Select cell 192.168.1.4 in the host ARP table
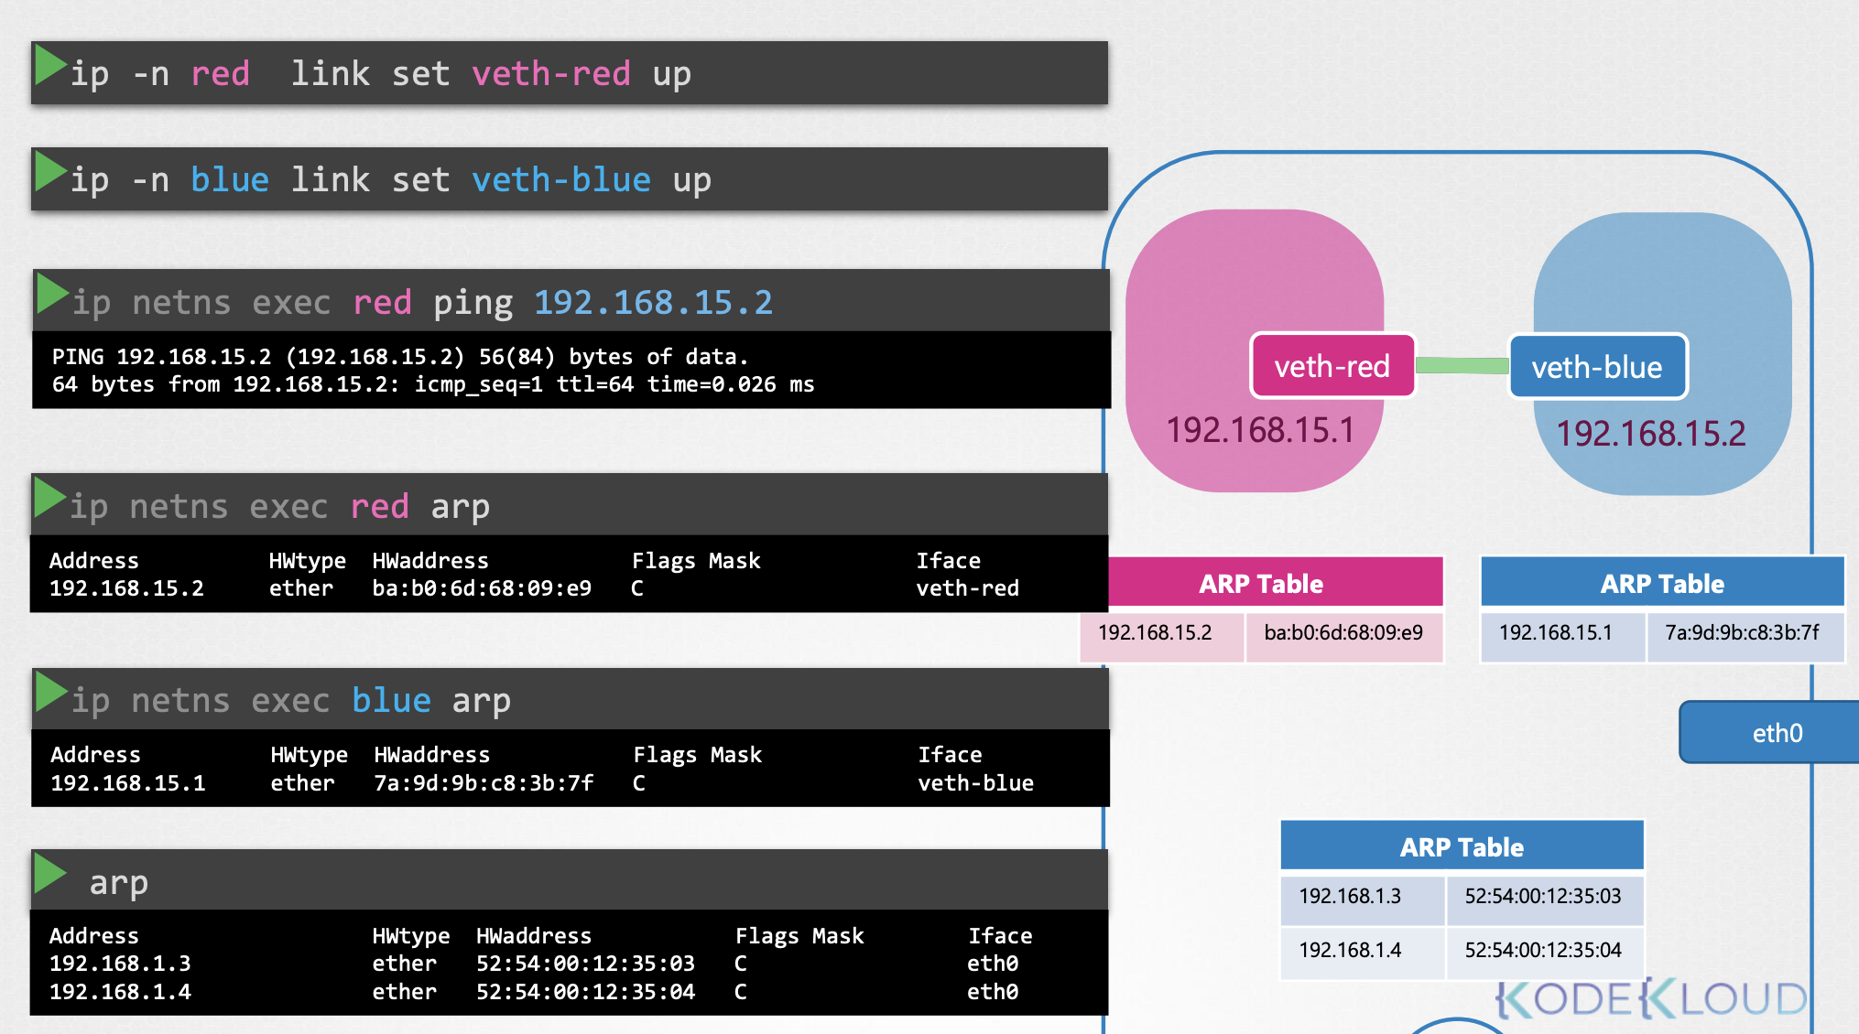 click(x=1363, y=953)
